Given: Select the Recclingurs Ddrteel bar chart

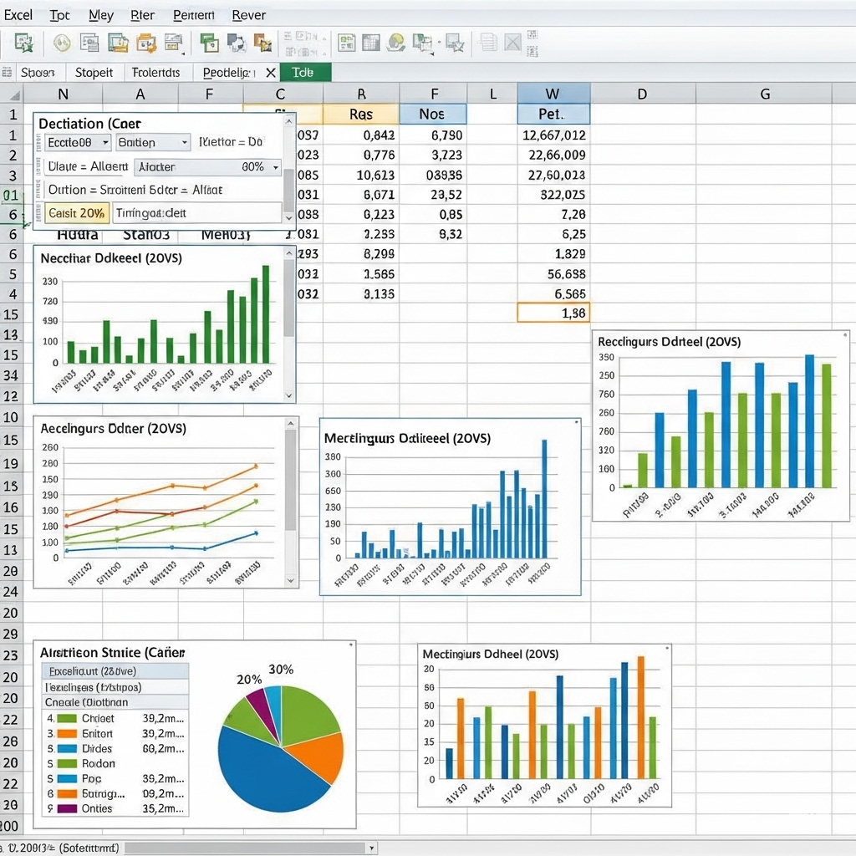Looking at the screenshot, I should pos(721,425).
